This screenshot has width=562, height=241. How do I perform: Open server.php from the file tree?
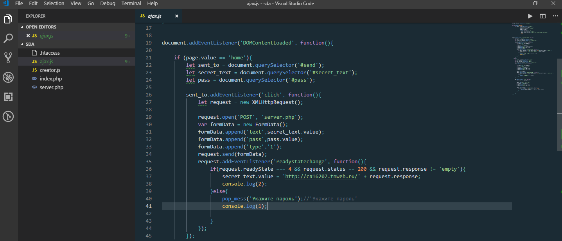(x=77, y=87)
